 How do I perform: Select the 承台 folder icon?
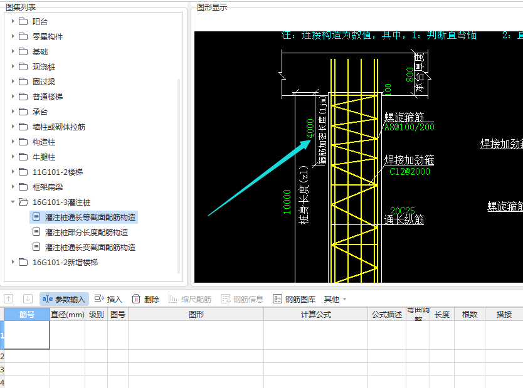pos(23,112)
